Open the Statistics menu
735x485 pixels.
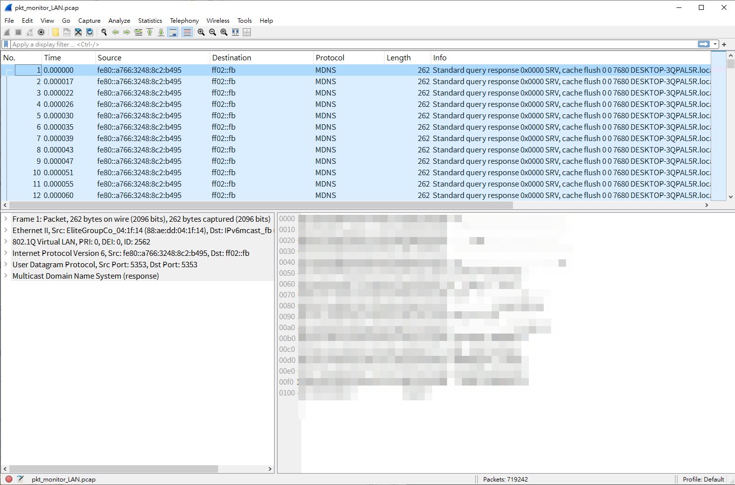pyautogui.click(x=150, y=21)
